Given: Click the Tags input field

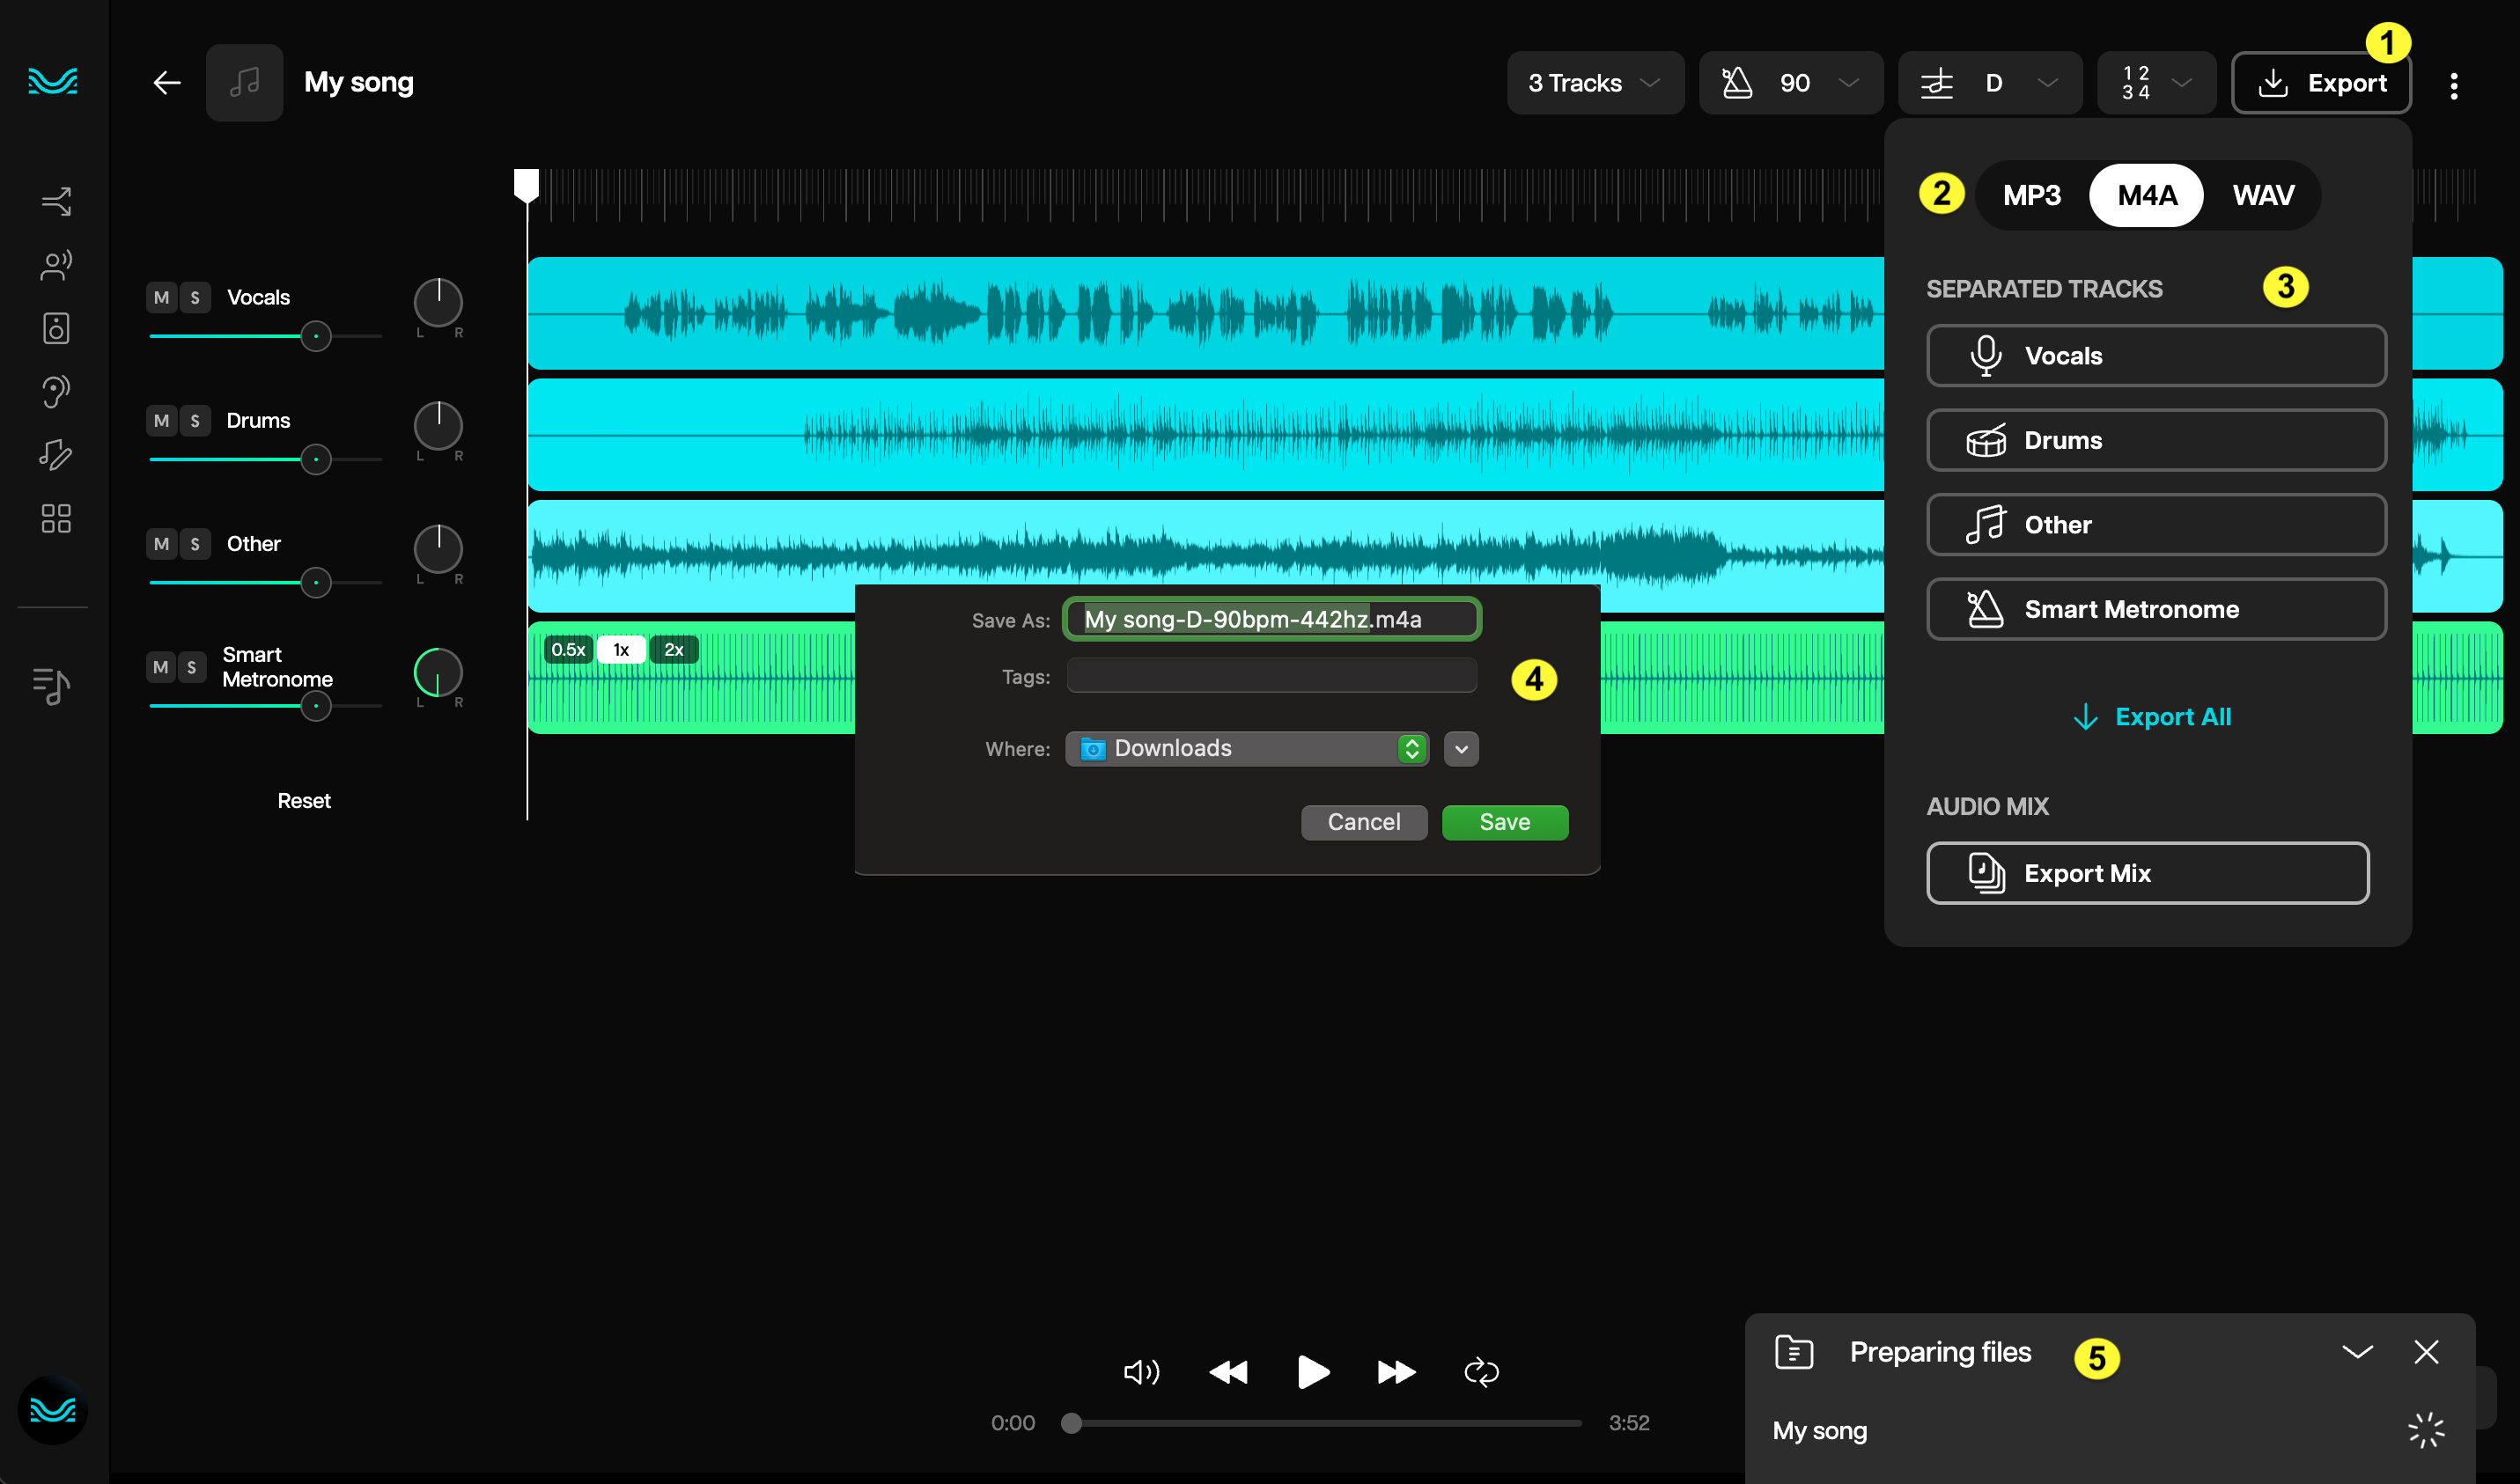Looking at the screenshot, I should (x=1271, y=676).
